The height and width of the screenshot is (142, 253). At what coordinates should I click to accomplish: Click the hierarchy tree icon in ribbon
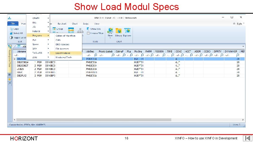point(80,31)
